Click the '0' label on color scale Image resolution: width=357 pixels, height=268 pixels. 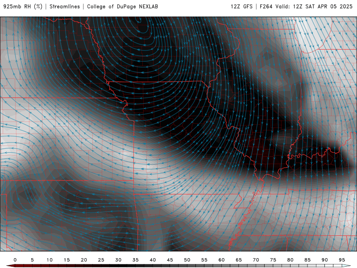point(15,260)
